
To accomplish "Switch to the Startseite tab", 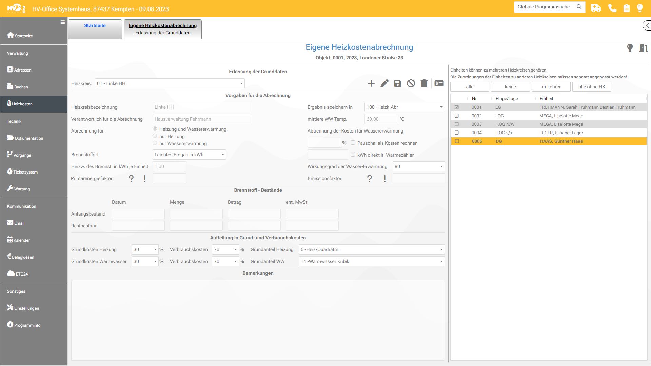I will [x=95, y=29].
